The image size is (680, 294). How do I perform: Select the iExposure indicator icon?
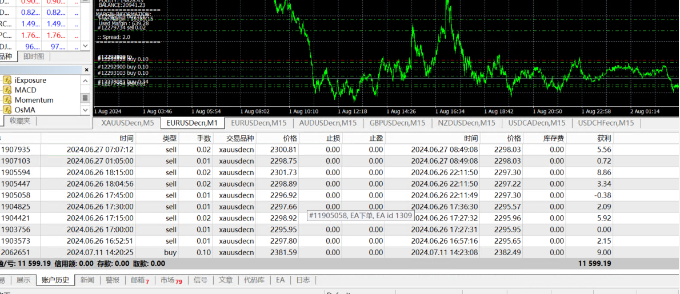[x=6, y=80]
